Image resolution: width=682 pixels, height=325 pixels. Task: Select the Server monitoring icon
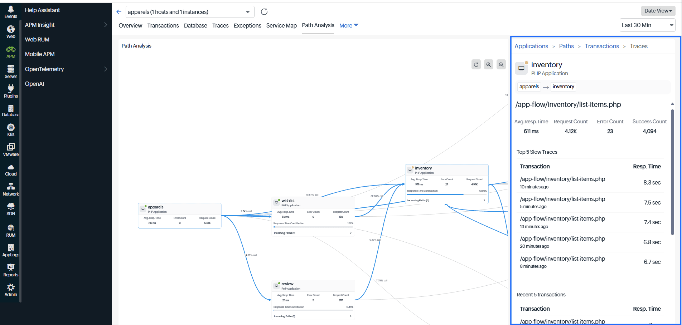click(x=10, y=71)
